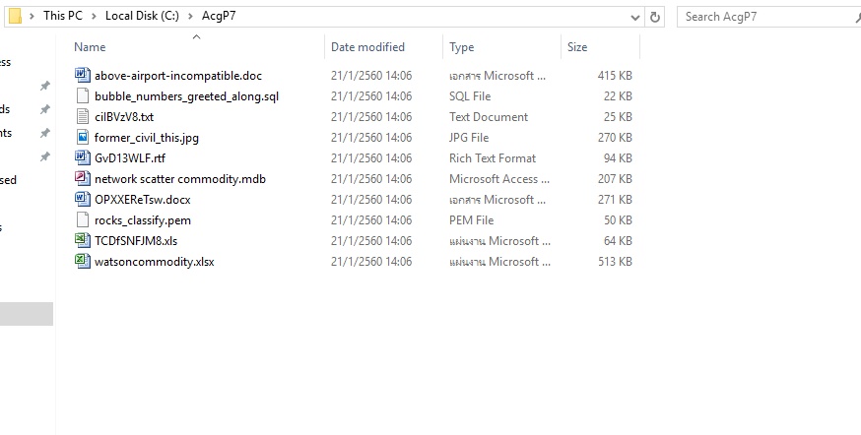Viewport: 861px width, 435px height.
Task: Click the Excel icon of watsoncommodity.xlsx
Action: coord(83,261)
